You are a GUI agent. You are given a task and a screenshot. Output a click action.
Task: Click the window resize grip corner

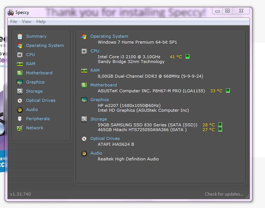pos(247,197)
